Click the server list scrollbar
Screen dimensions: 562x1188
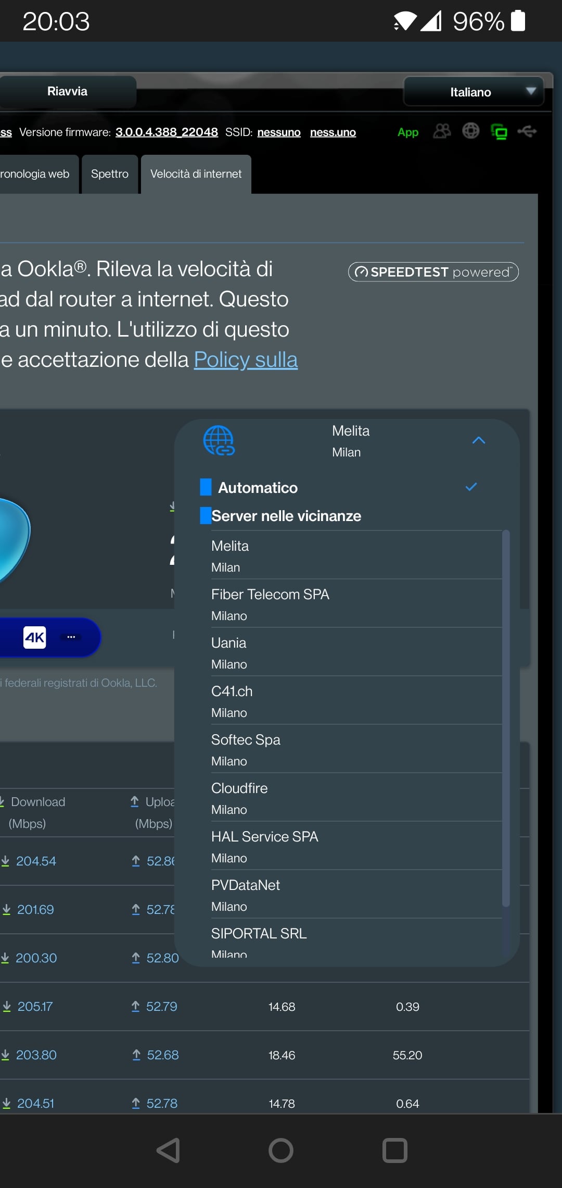[506, 719]
